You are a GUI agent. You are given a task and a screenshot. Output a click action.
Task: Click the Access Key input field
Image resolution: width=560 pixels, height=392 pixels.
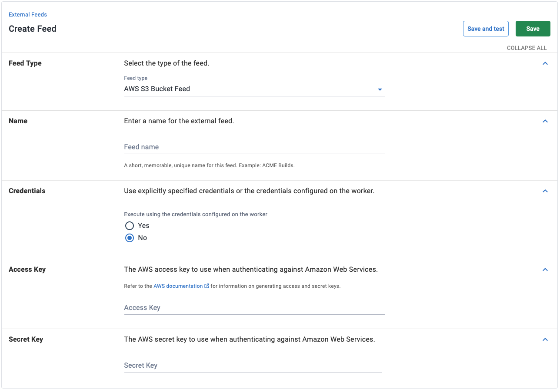coord(254,308)
